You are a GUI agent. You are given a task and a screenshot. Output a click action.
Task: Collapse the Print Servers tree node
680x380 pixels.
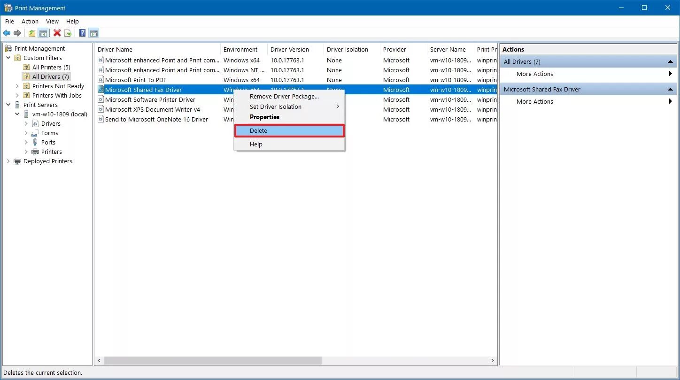(x=8, y=105)
